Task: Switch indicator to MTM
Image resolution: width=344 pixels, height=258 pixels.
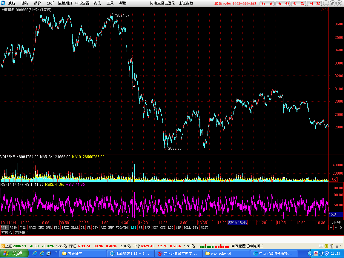Action: [x=178, y=228]
